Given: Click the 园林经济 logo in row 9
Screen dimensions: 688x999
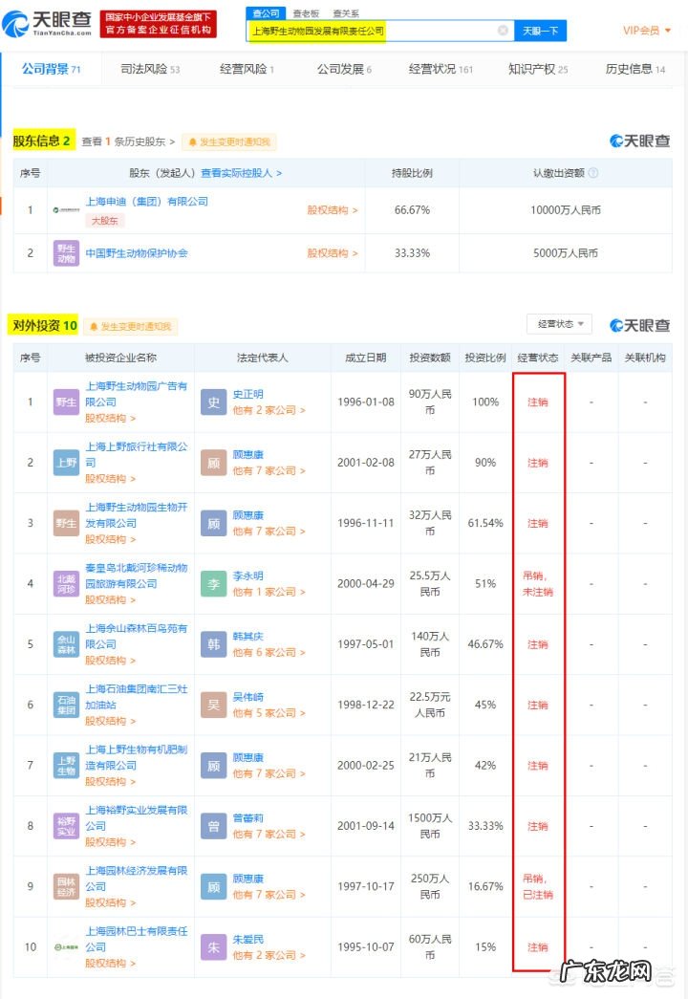Looking at the screenshot, I should pyautogui.click(x=66, y=886).
